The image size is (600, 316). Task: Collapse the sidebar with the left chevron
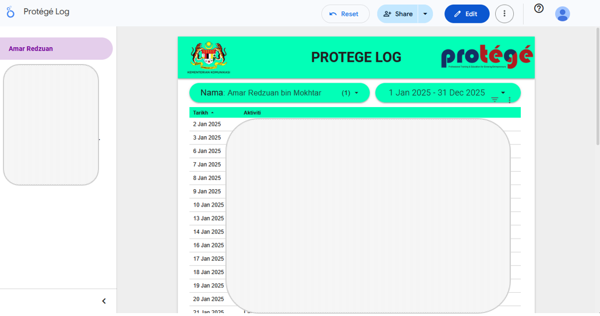104,301
